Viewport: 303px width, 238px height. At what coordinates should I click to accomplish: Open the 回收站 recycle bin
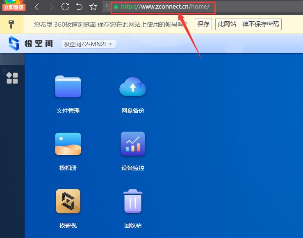pos(133,201)
